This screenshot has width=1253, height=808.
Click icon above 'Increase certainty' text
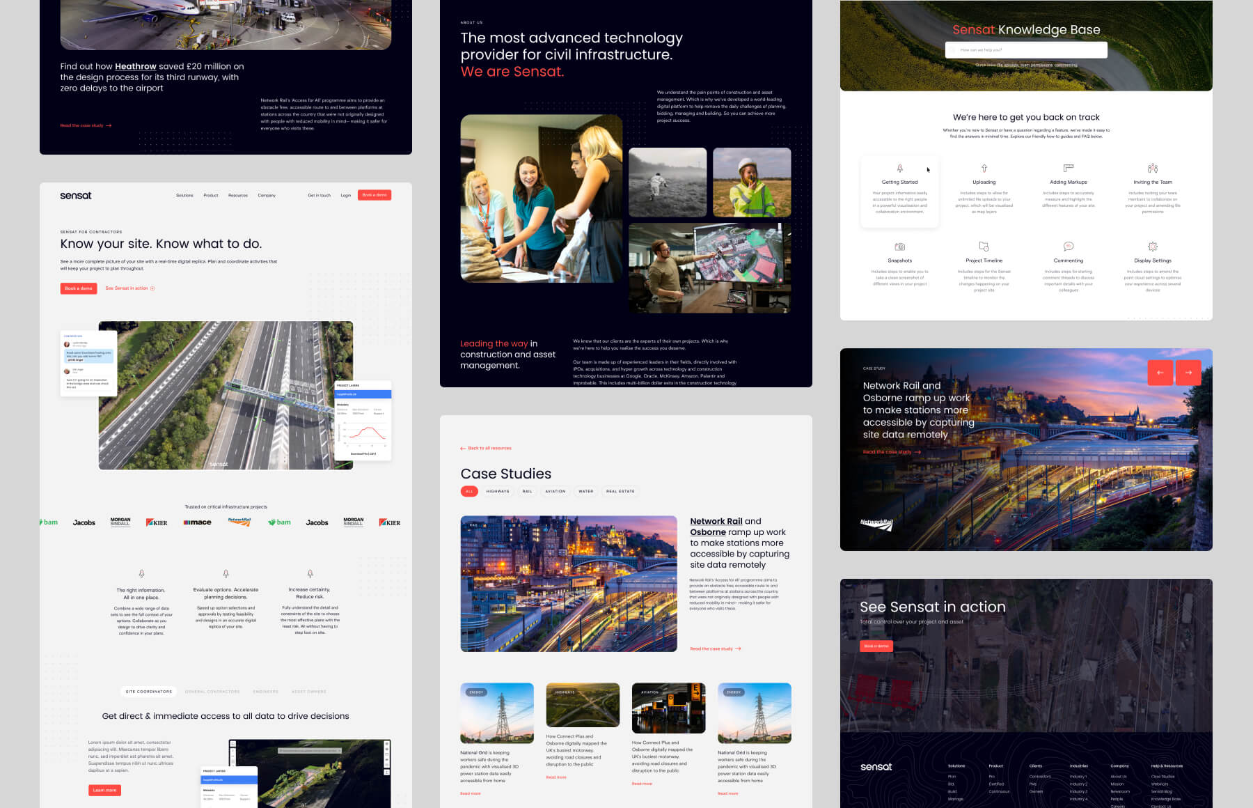coord(310,574)
